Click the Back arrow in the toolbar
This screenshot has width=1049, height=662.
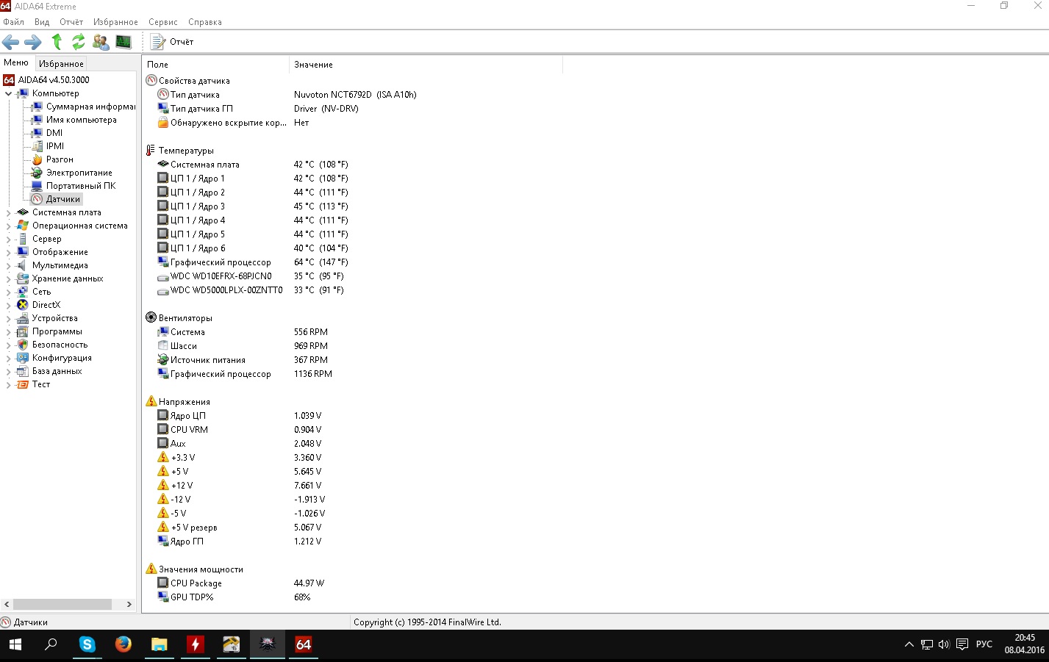(11, 42)
